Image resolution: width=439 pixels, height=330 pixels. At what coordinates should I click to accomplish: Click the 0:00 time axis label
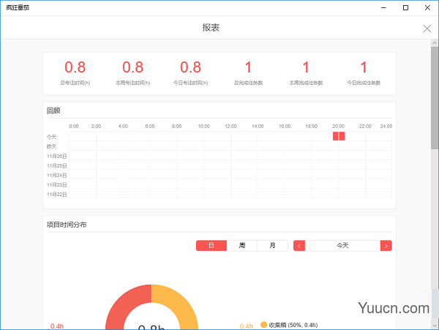click(x=74, y=127)
